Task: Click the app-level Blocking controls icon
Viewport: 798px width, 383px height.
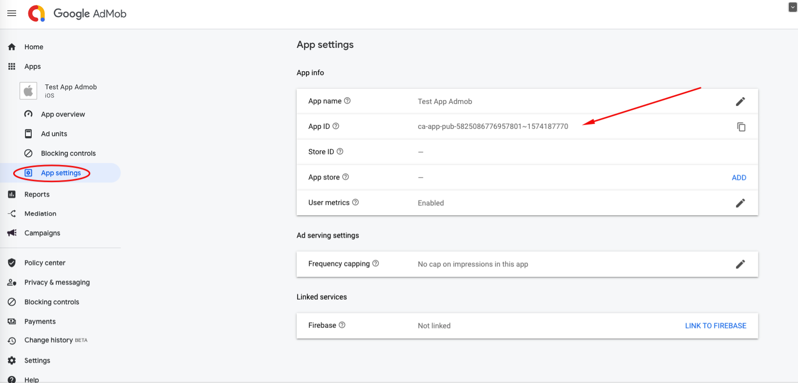Action: [28, 153]
